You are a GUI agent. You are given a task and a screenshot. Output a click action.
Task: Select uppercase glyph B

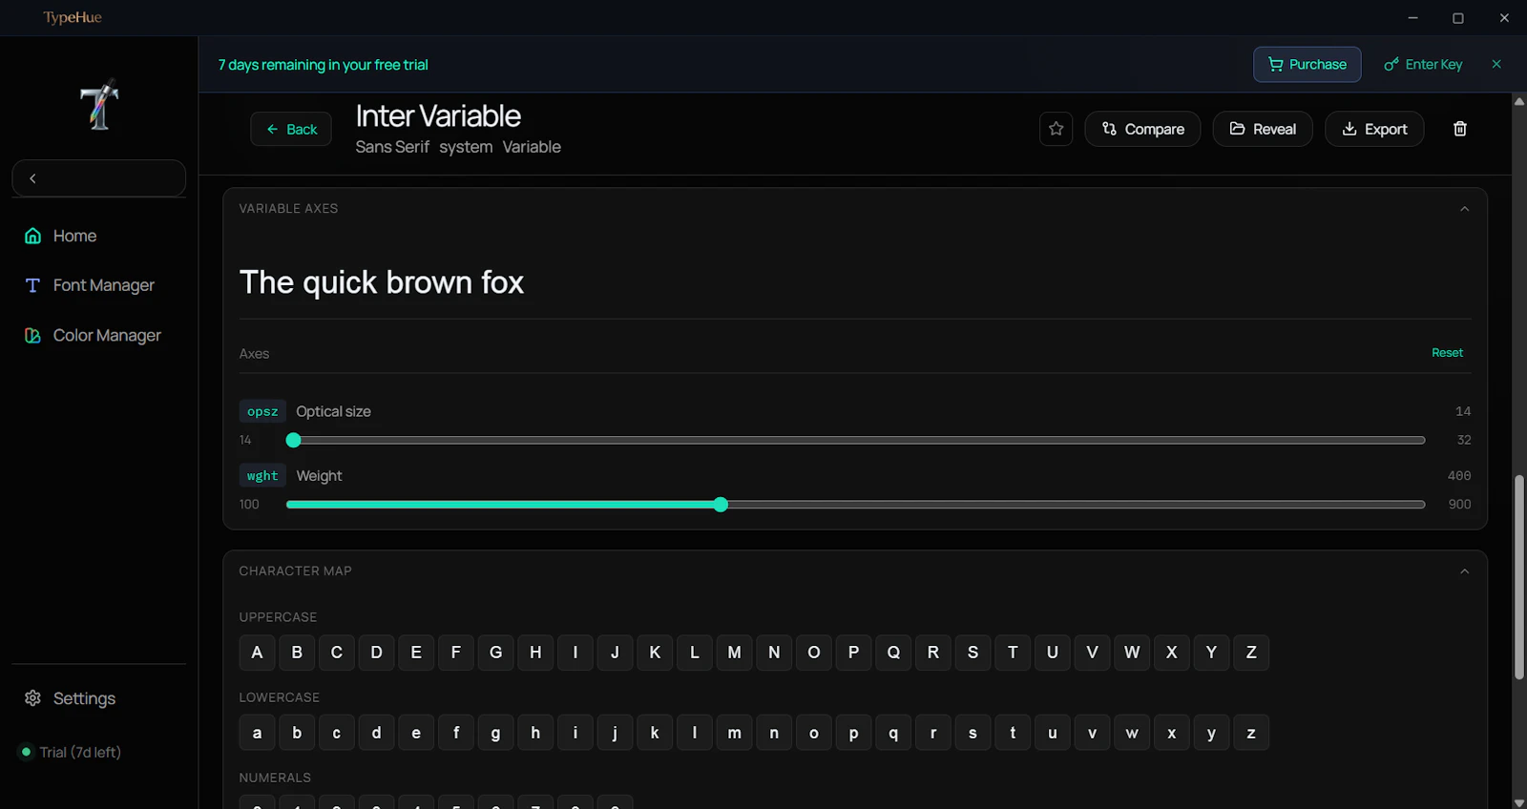[x=297, y=653]
